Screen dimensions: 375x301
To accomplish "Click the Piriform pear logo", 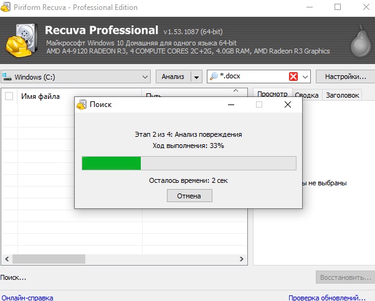I will 354,41.
